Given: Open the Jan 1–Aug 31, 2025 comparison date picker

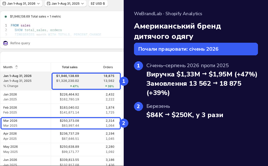Looking at the screenshot, I should 65,4.
